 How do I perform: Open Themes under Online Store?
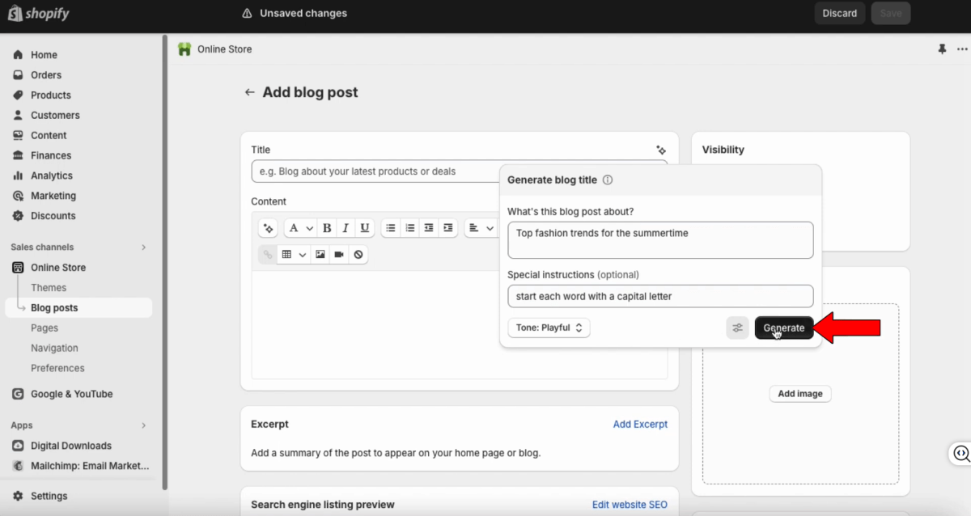49,288
